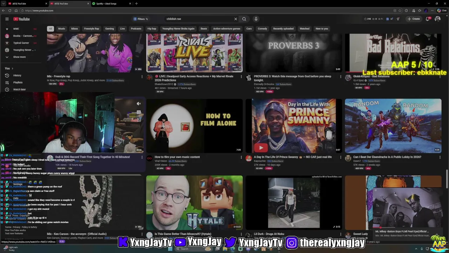Click the ShakeDown2012 channel avatar
Image resolution: width=449 pixels, height=253 pixels.
[x=149, y=77]
